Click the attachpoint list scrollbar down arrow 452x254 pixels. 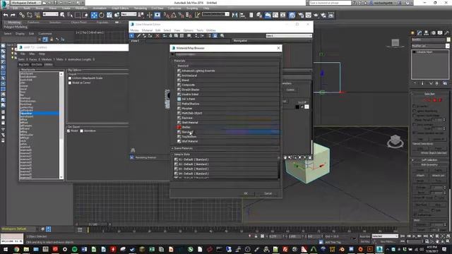(x=61, y=177)
